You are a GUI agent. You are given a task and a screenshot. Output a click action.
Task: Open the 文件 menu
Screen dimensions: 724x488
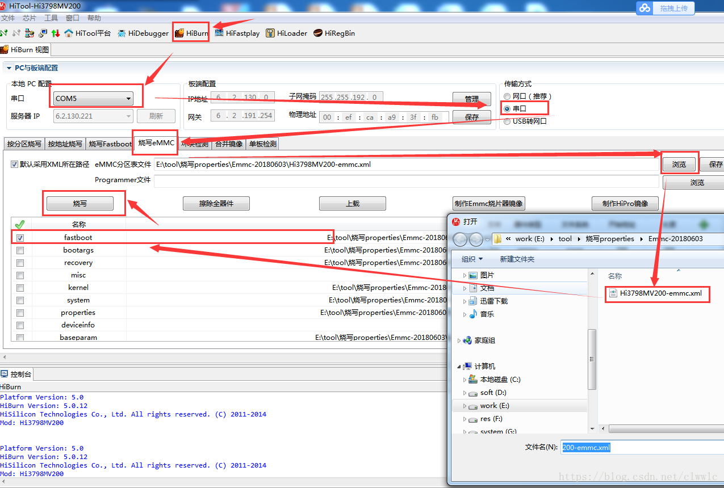point(8,18)
